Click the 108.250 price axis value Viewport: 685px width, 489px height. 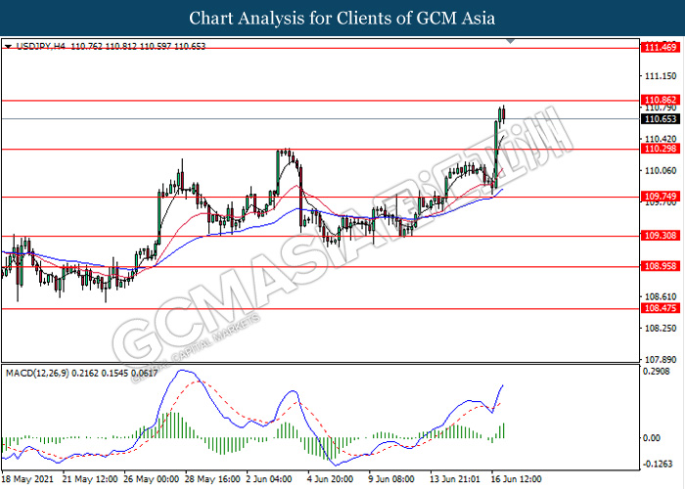click(x=661, y=329)
